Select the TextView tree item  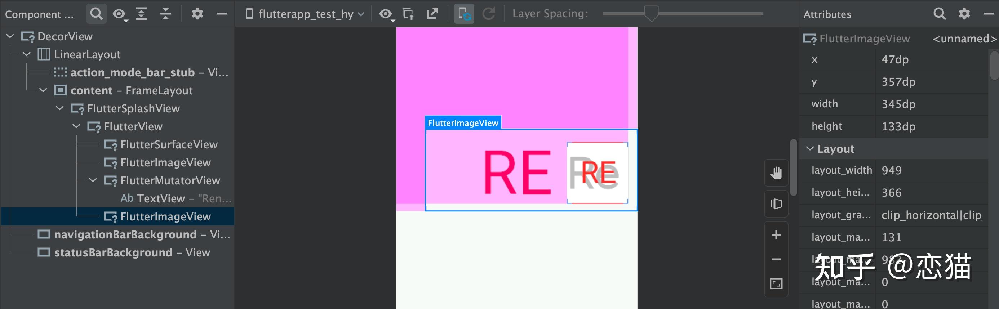click(x=176, y=198)
